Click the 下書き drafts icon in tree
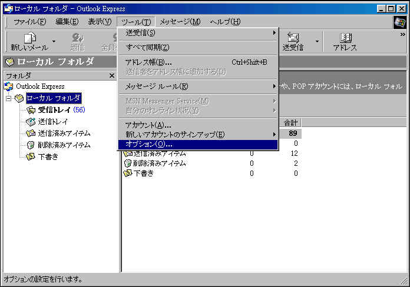Image resolution: width=410 pixels, height=287 pixels. (x=31, y=156)
